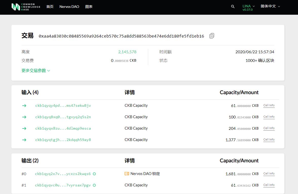
Task: Click the green arrow beside ckb1qyqtgjh...2kdqqh59ay8
Action: [x=24, y=140]
